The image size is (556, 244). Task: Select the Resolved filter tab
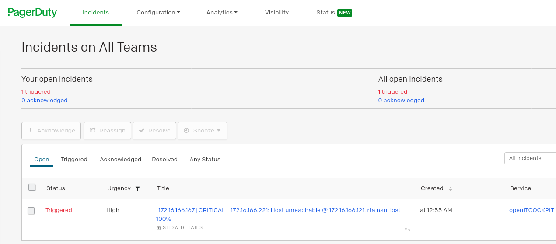164,160
